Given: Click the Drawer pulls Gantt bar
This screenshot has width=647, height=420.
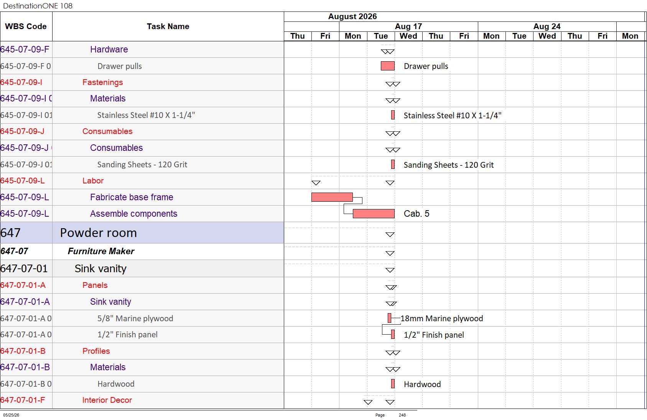Looking at the screenshot, I should [x=387, y=66].
